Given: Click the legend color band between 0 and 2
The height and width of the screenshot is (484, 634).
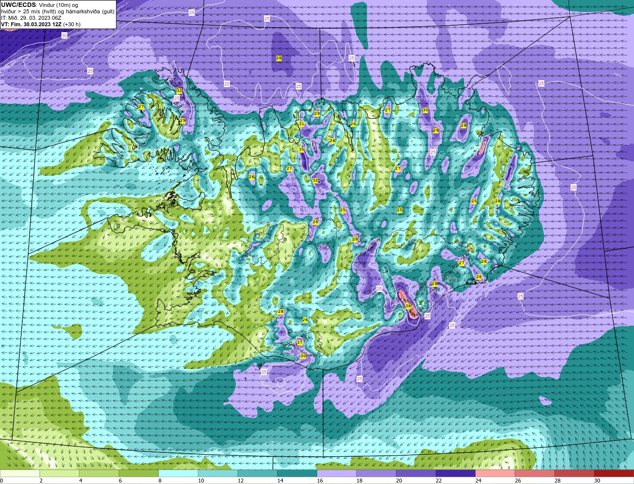Looking at the screenshot, I should coord(20,473).
